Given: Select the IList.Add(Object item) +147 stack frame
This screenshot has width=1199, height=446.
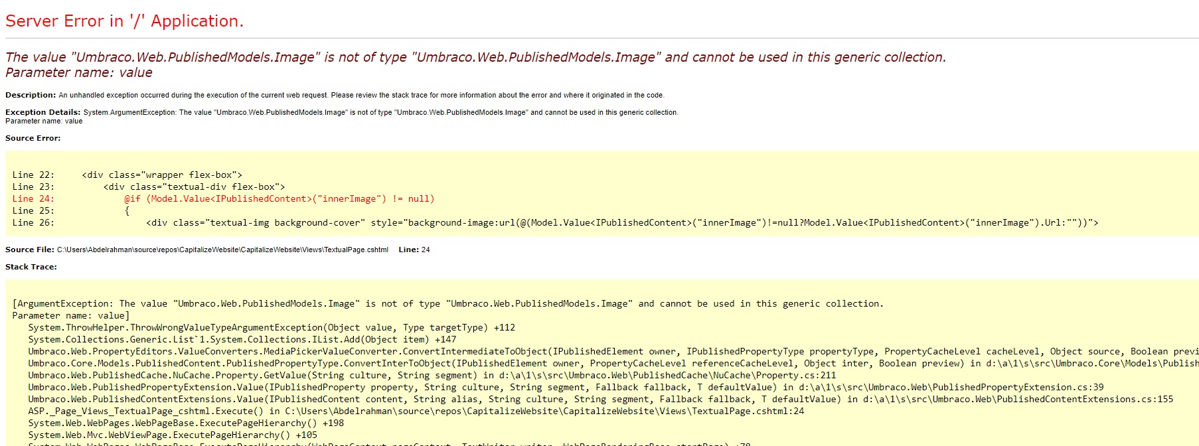Looking at the screenshot, I should point(242,340).
